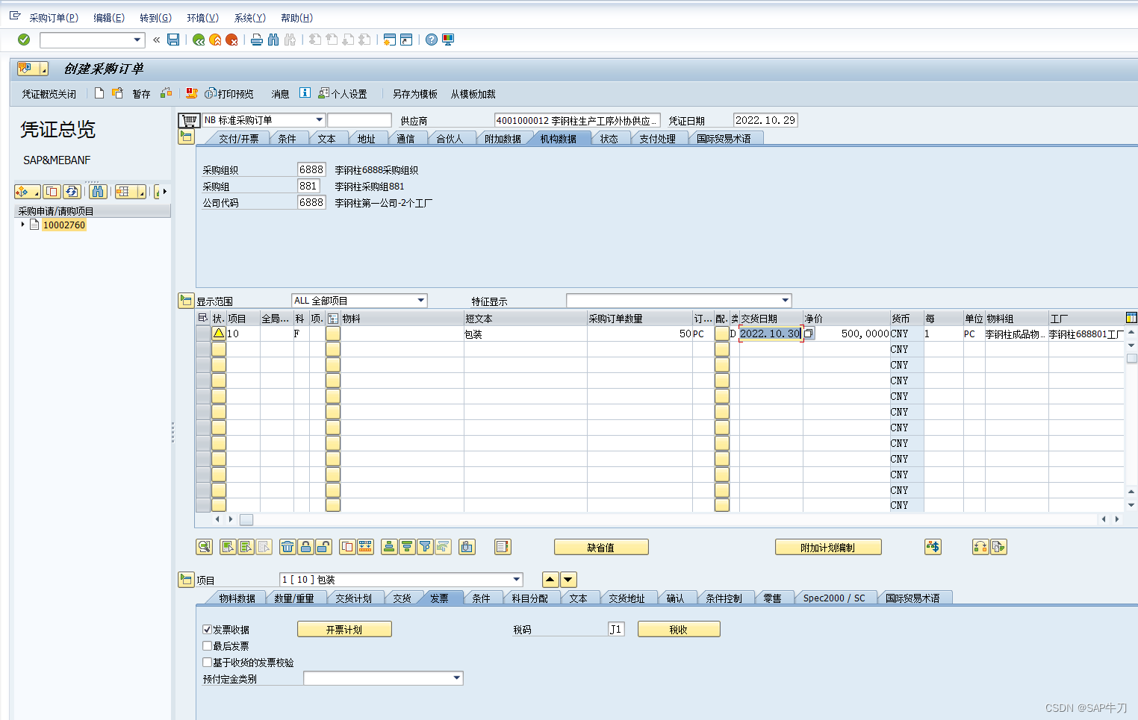
Task: Click 另存为模板 button
Action: click(415, 94)
